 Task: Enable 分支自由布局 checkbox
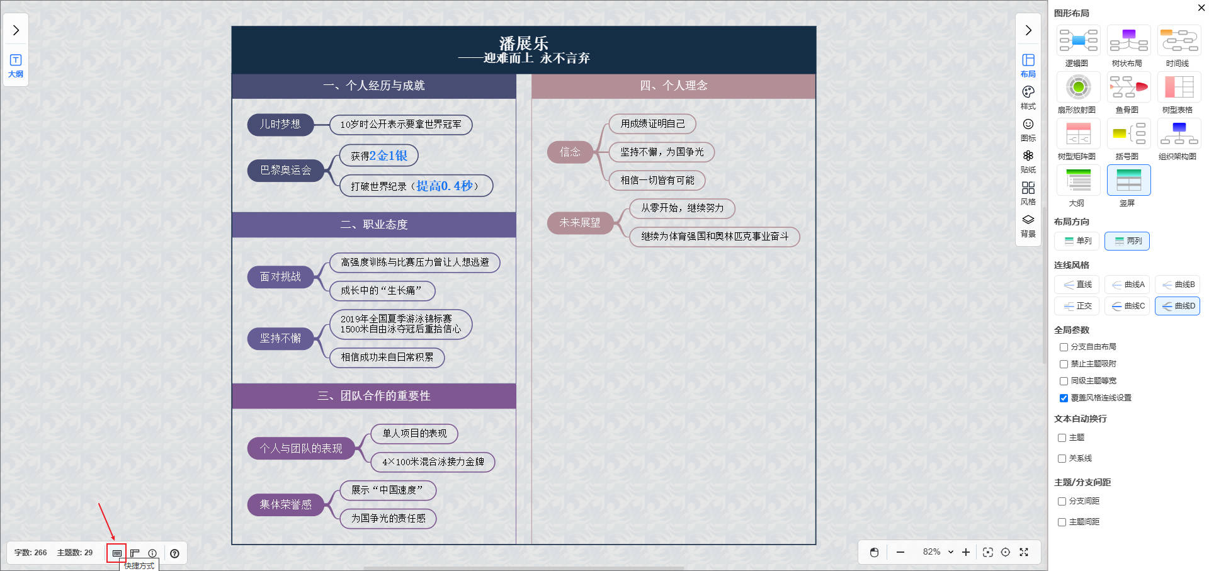point(1064,347)
